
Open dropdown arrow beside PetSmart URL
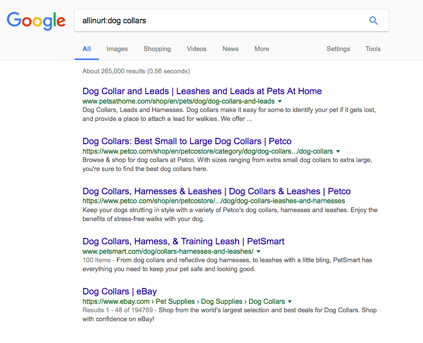258,251
